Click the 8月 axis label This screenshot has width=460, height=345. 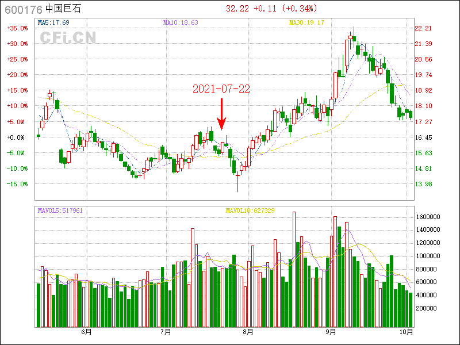248,332
